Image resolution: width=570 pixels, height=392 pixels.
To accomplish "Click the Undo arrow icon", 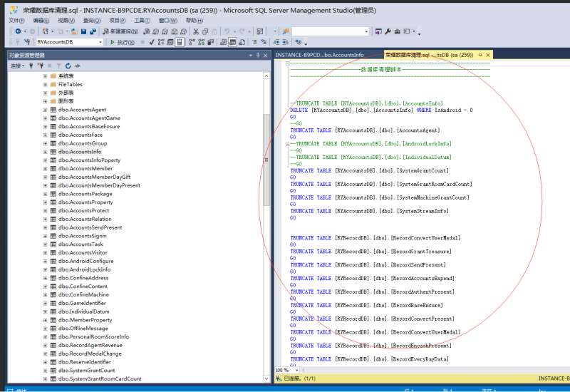I will [x=227, y=31].
